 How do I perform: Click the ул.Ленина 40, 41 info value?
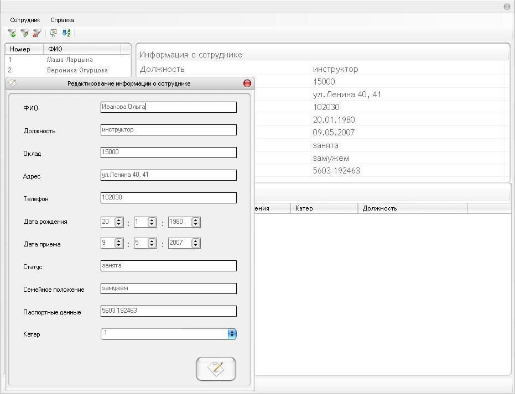[347, 94]
